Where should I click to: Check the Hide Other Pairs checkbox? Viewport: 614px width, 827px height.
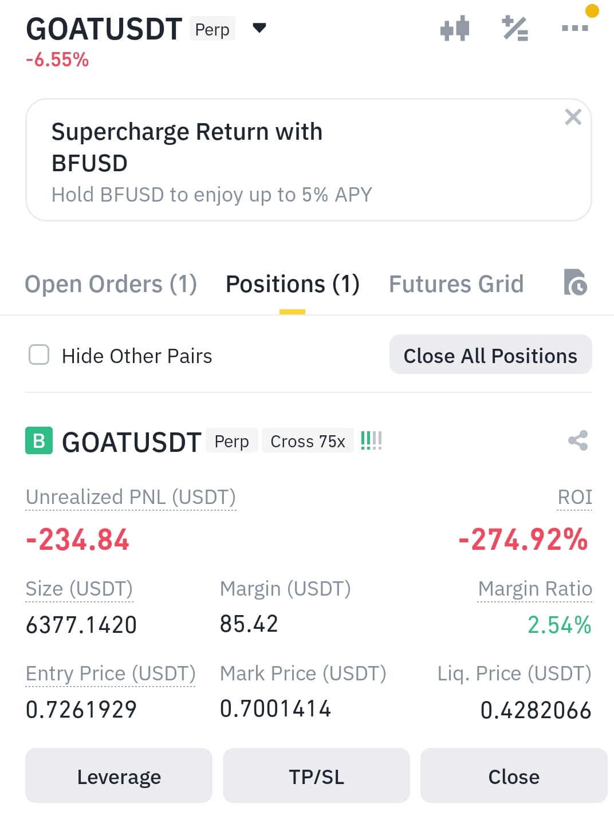coord(39,355)
